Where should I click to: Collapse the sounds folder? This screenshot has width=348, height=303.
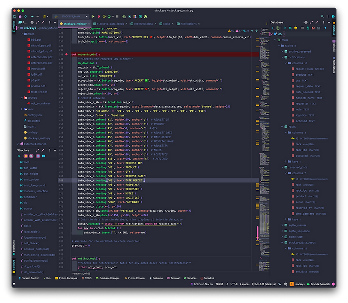point(22,98)
